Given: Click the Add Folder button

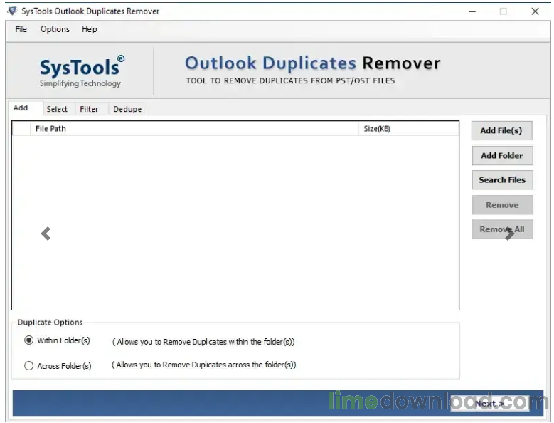Looking at the screenshot, I should click(501, 155).
